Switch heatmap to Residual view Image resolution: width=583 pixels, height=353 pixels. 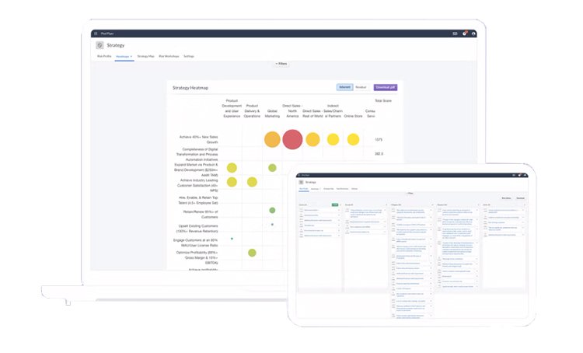pyautogui.click(x=361, y=87)
